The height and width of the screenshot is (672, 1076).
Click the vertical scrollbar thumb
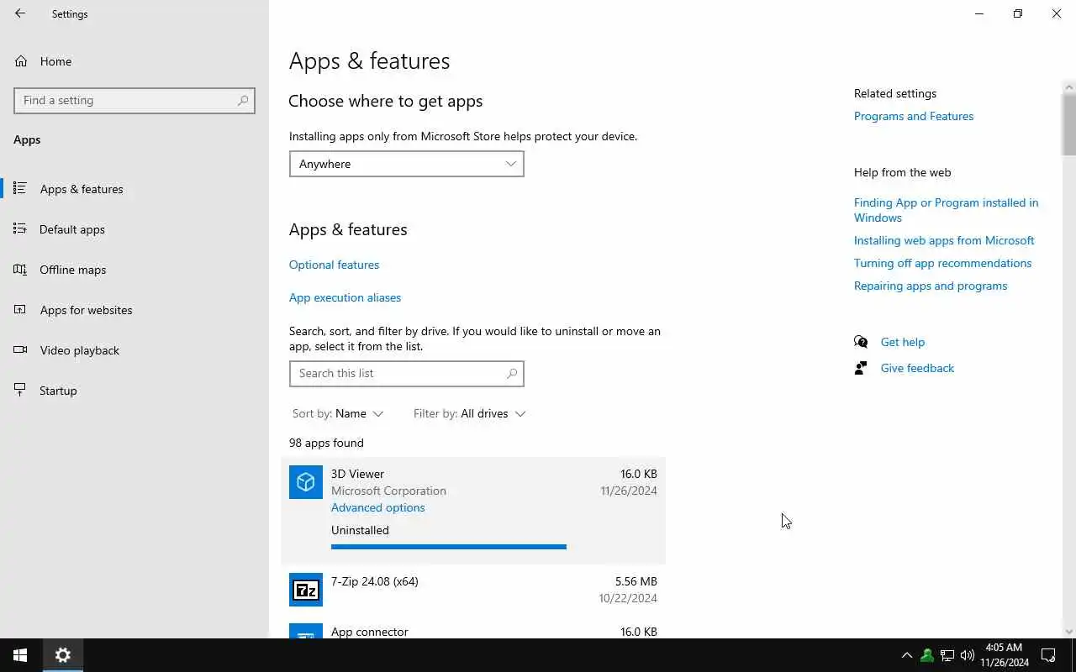(1069, 124)
